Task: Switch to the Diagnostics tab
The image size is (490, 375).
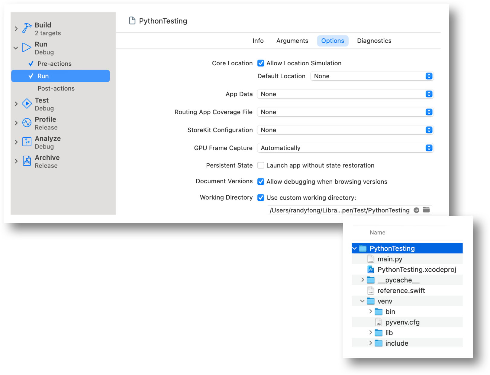Action: pyautogui.click(x=374, y=41)
